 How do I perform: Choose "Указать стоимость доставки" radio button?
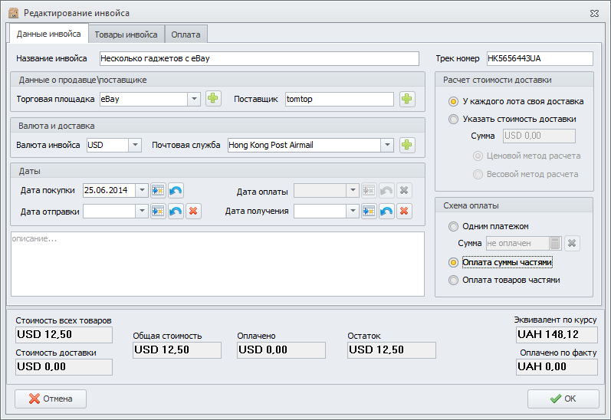[455, 119]
